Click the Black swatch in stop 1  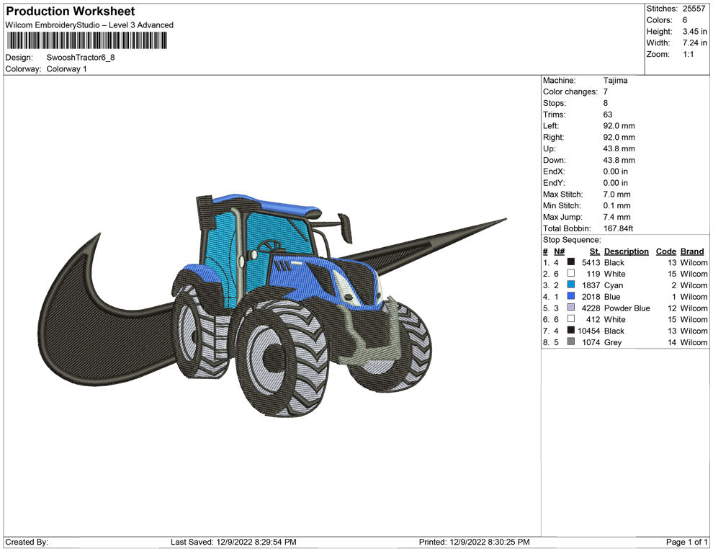pos(571,263)
